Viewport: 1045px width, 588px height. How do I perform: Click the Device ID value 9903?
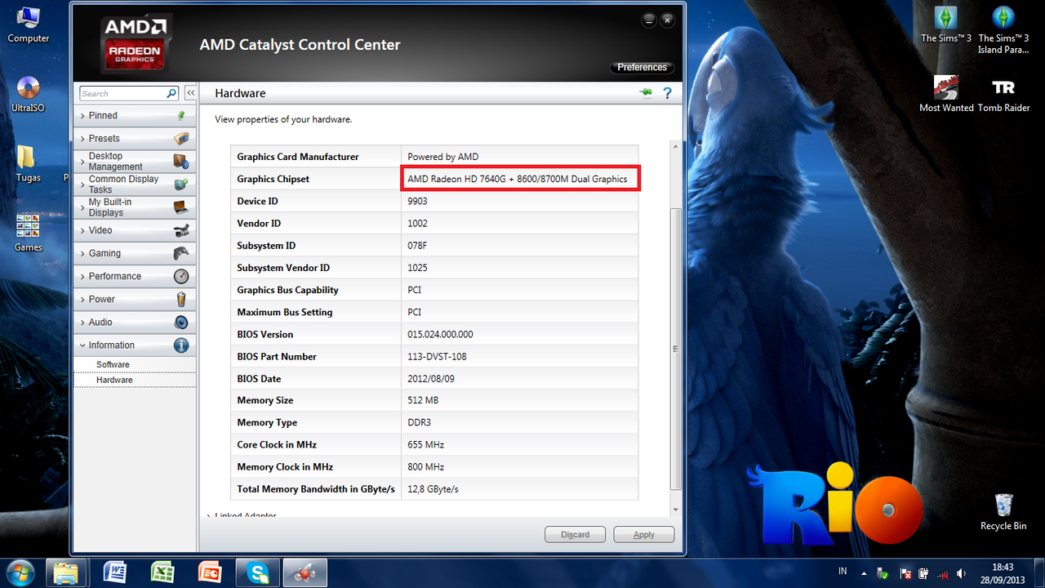(417, 201)
